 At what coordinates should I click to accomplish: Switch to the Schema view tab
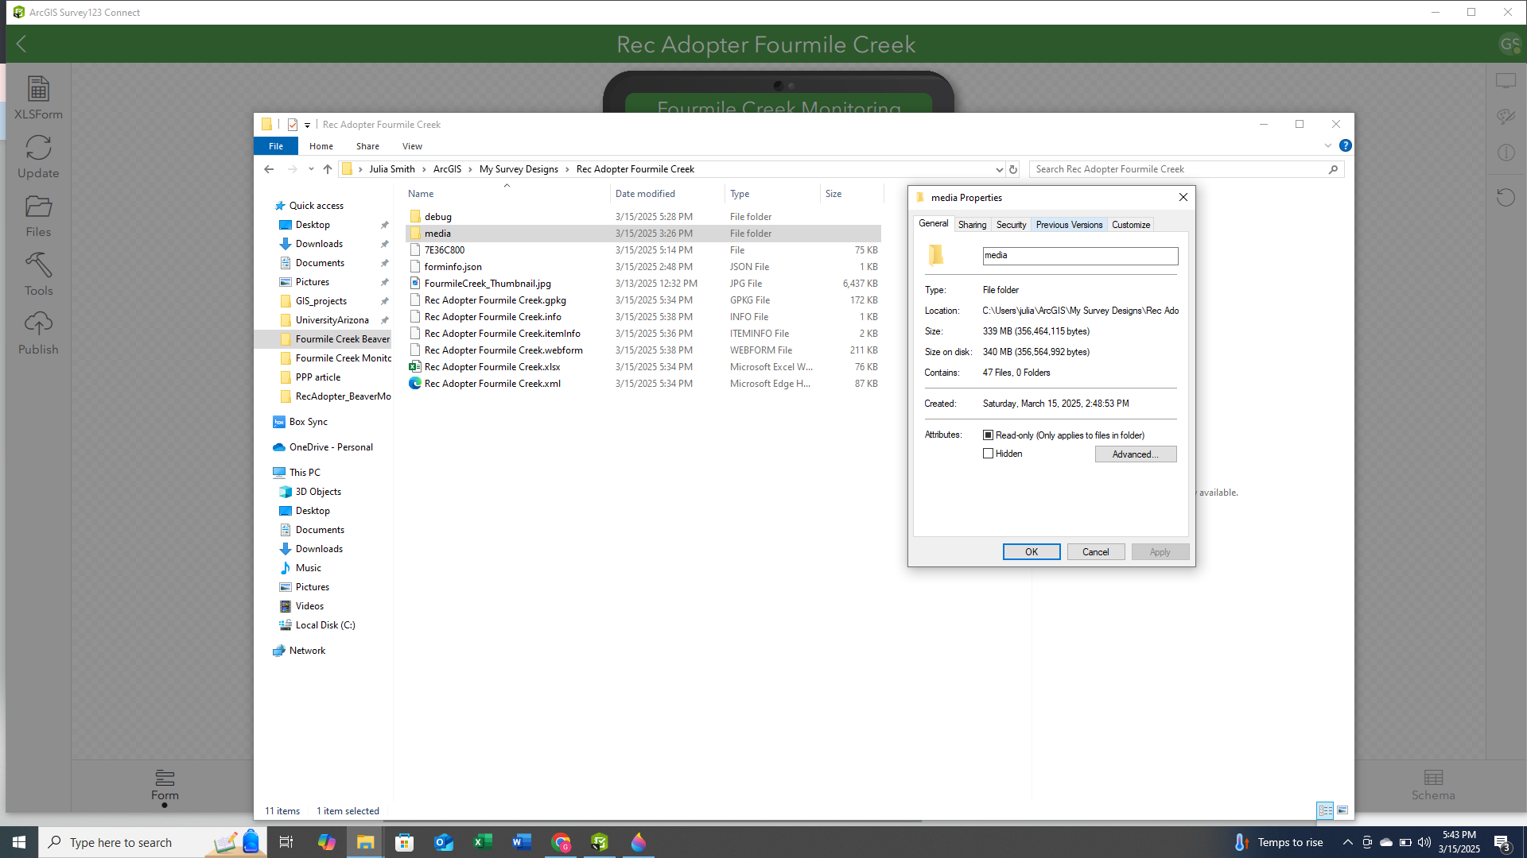[x=1433, y=785]
